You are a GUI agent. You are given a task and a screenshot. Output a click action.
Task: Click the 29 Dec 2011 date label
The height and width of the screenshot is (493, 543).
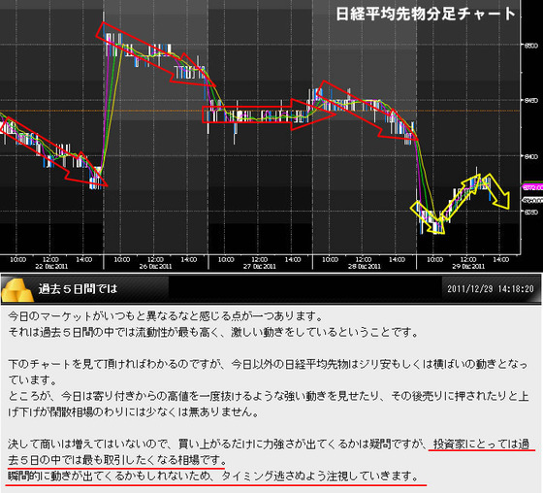point(468,266)
